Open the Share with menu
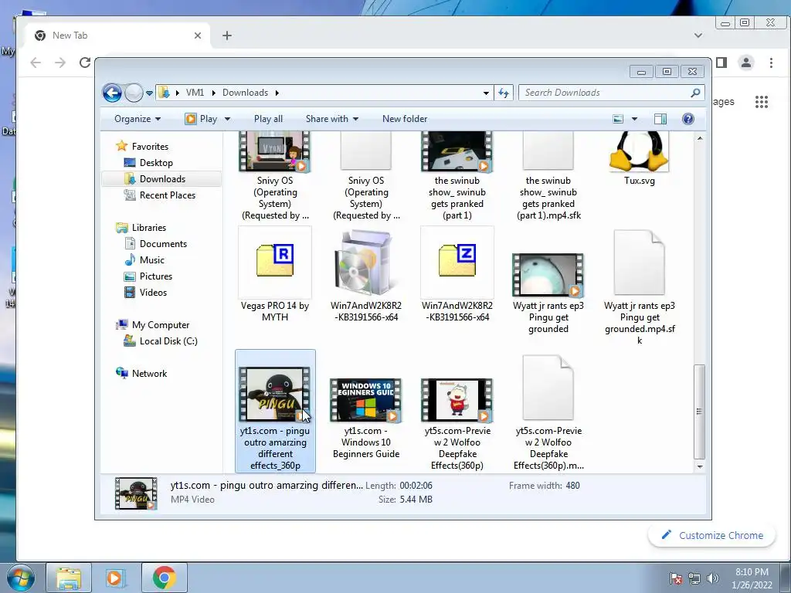The width and height of the screenshot is (791, 593). [x=332, y=119]
